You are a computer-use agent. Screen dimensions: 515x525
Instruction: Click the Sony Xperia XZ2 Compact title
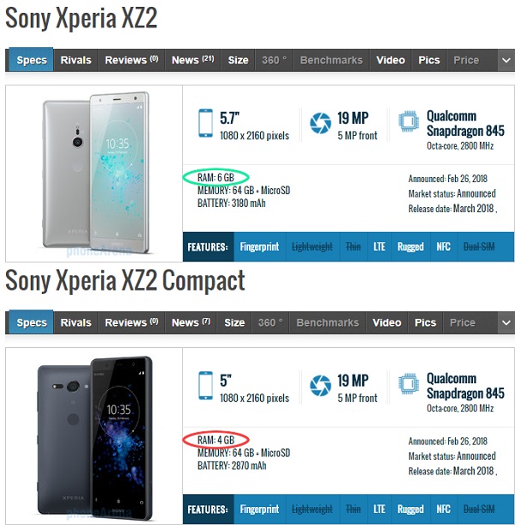(125, 281)
